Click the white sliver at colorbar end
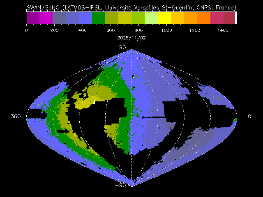The image size is (263, 197). pyautogui.click(x=236, y=18)
